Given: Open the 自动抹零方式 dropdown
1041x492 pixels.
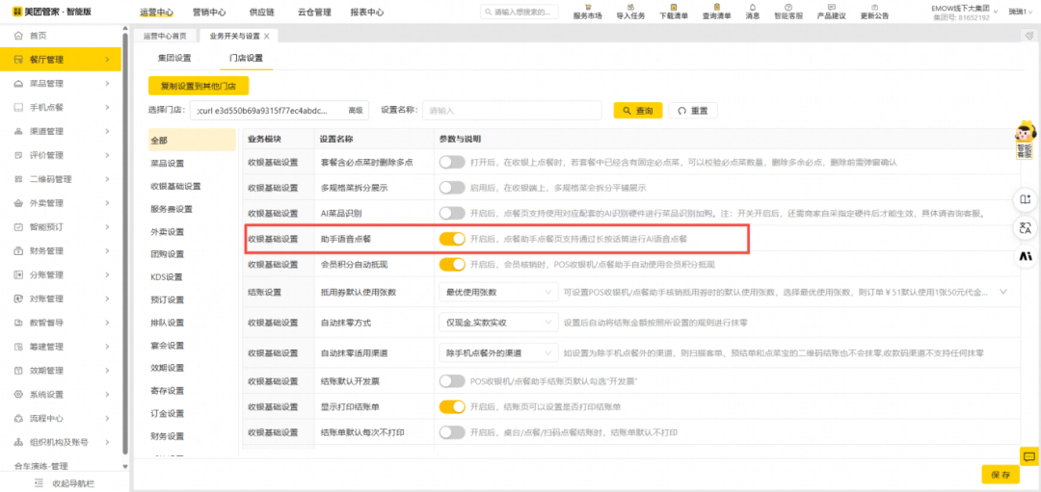Looking at the screenshot, I should coord(498,324).
